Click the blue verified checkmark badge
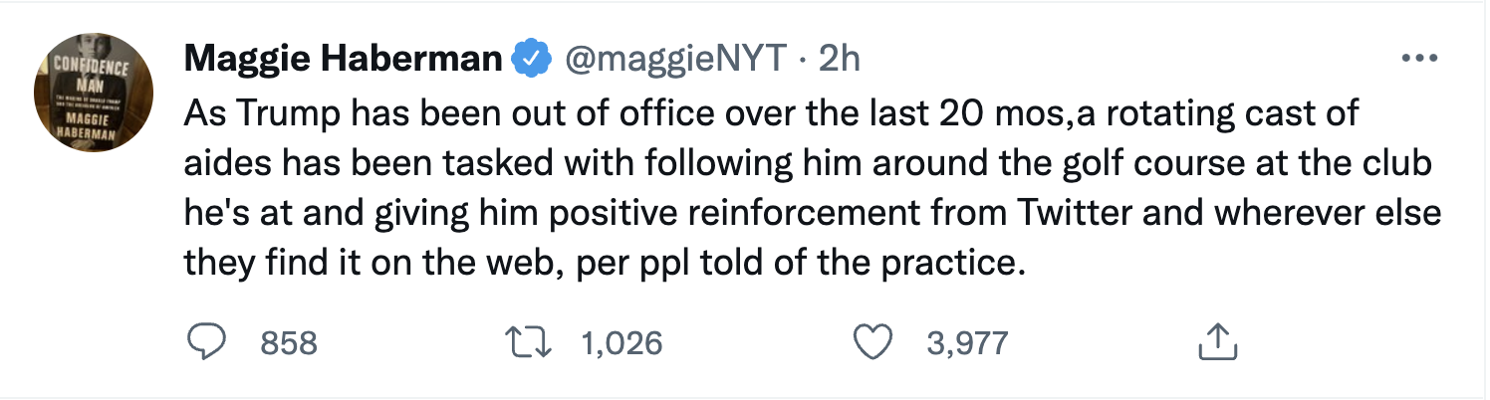Screen dimensions: 1490x400 531,61
